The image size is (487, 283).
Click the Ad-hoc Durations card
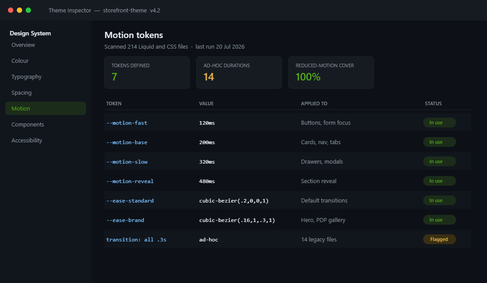239,73
